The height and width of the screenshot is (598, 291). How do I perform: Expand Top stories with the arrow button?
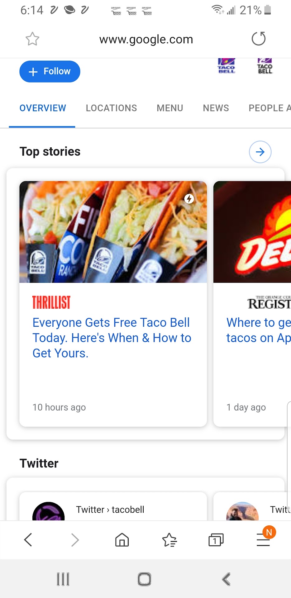[x=260, y=152]
